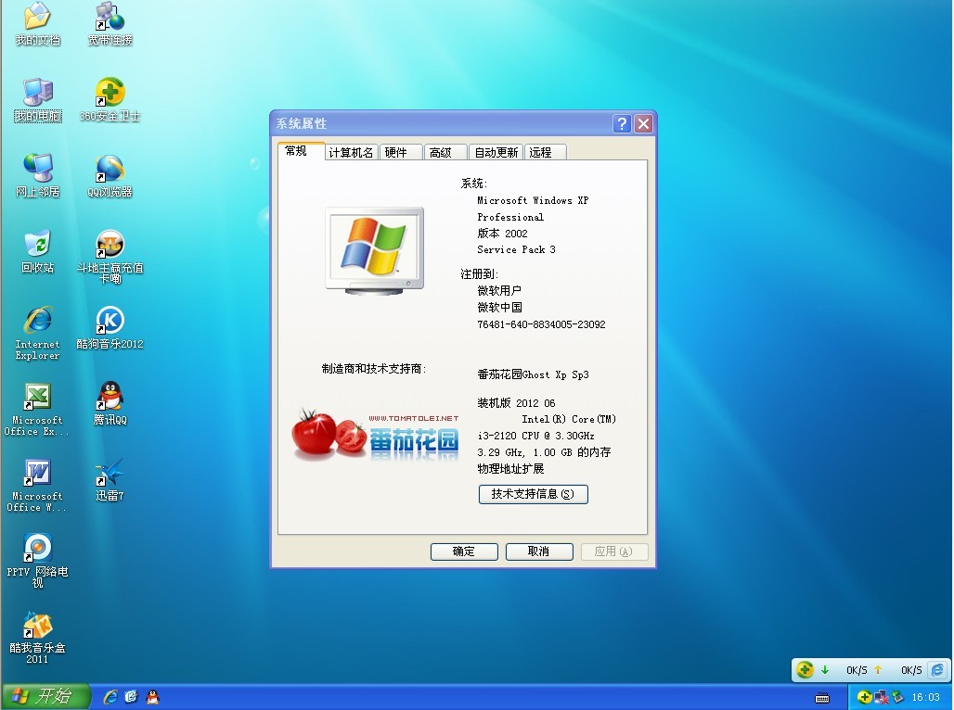
Task: Click the 斗地主 game desktop icon
Action: [110, 245]
